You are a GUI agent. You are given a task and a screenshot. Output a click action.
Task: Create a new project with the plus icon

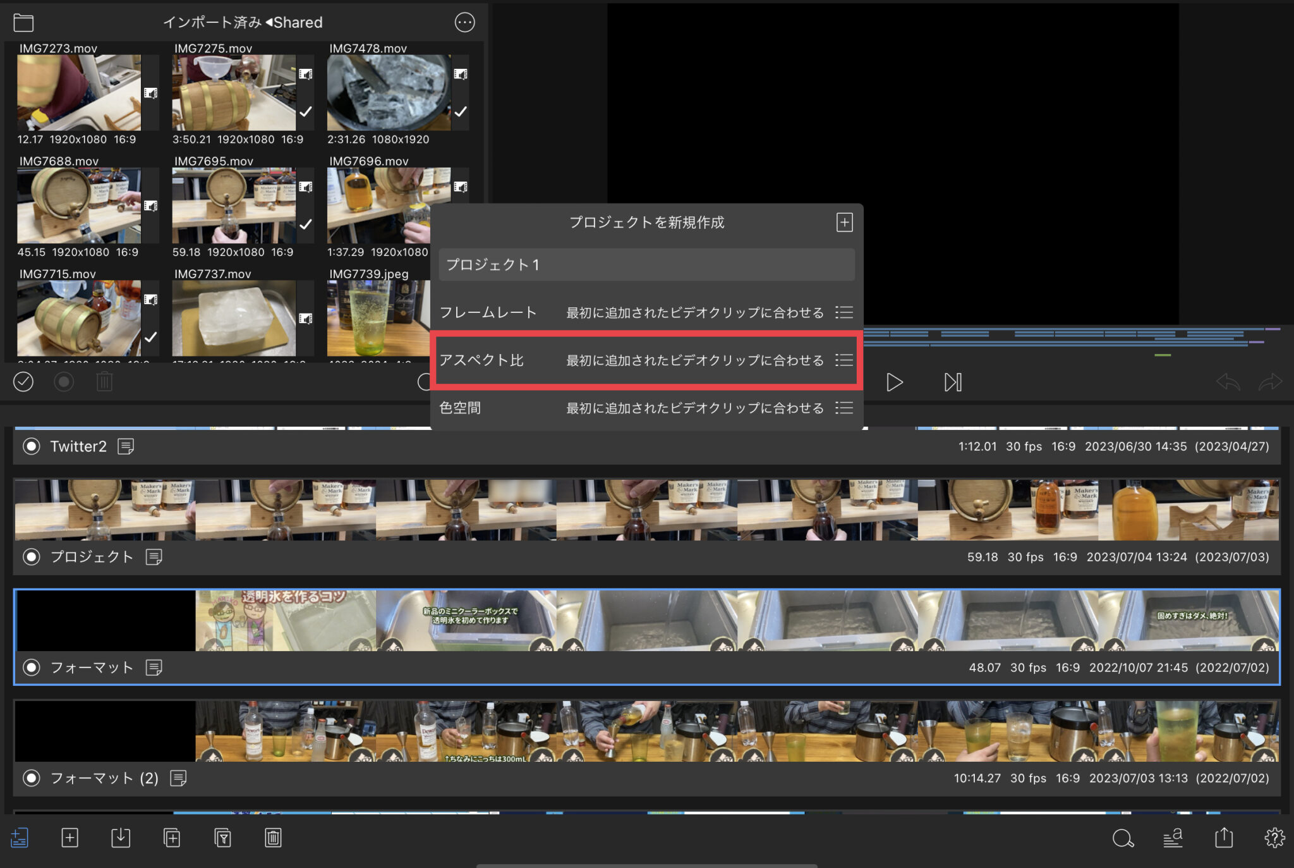(x=70, y=838)
